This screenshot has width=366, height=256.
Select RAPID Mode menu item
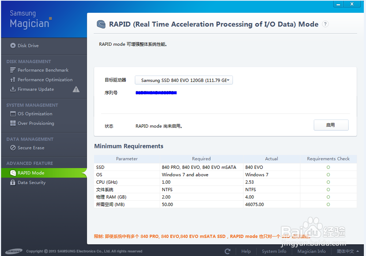pos(44,173)
